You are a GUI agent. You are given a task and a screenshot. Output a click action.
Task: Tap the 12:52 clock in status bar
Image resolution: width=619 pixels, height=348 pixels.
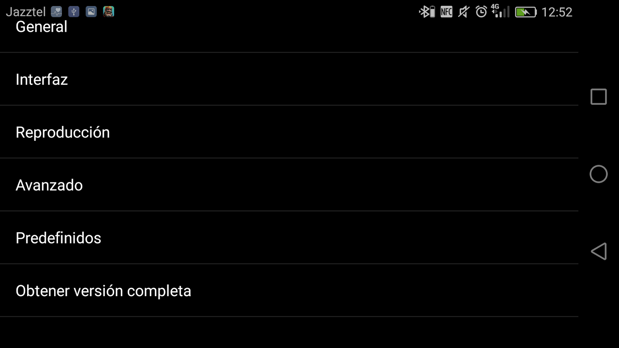(557, 12)
